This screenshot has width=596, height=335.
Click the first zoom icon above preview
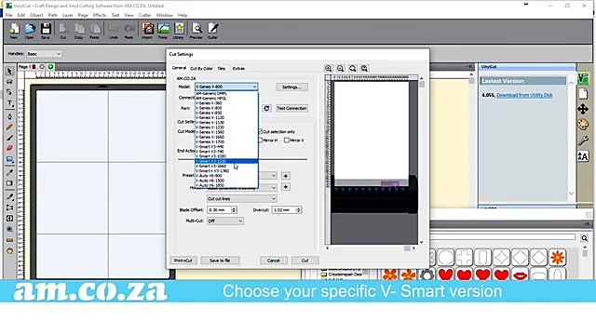[x=329, y=68]
